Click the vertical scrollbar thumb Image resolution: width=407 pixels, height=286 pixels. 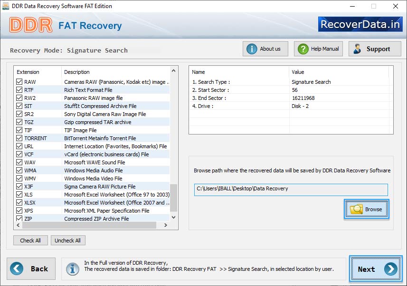(174, 198)
